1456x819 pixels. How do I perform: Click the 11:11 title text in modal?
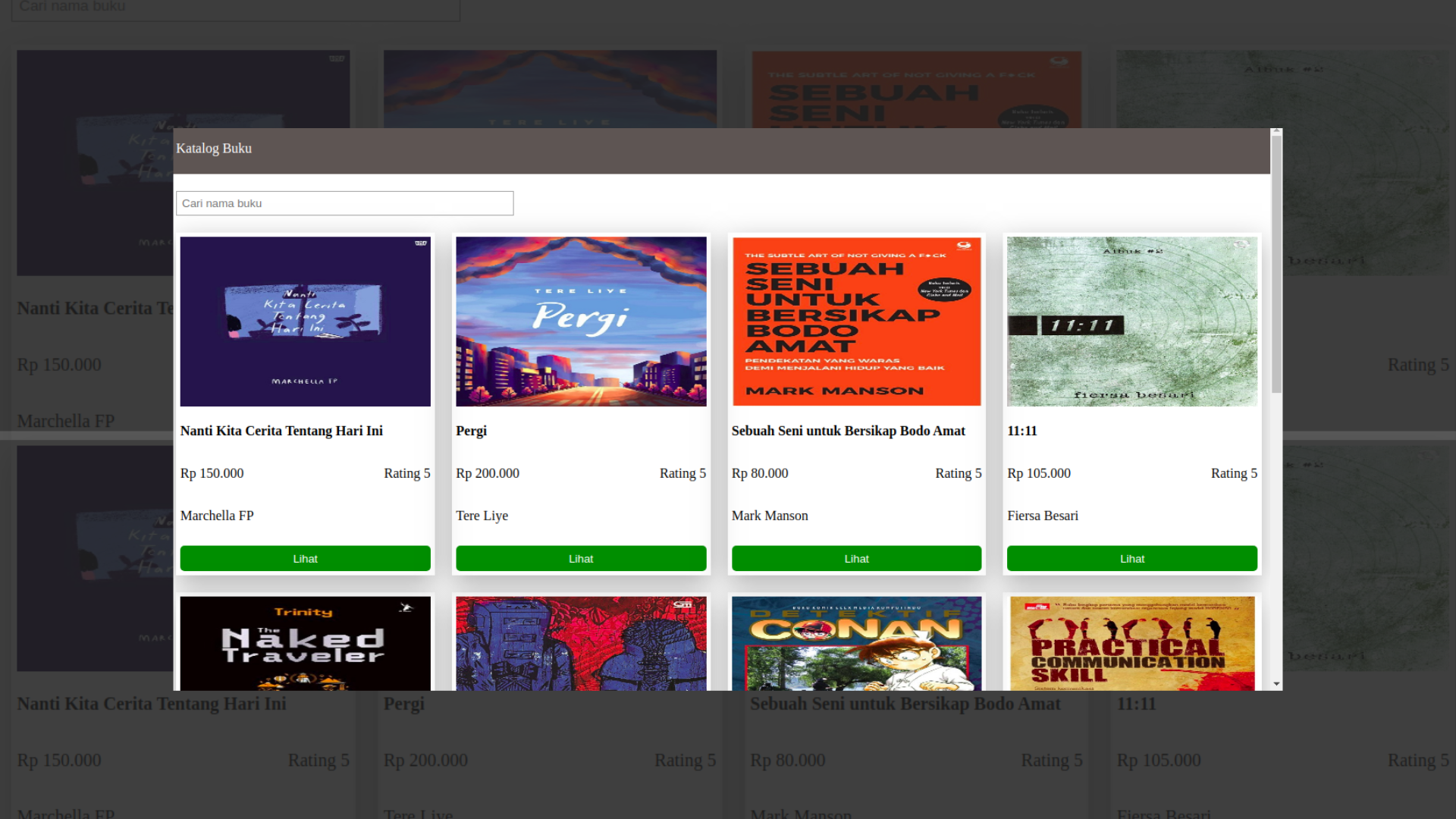coord(1021,431)
